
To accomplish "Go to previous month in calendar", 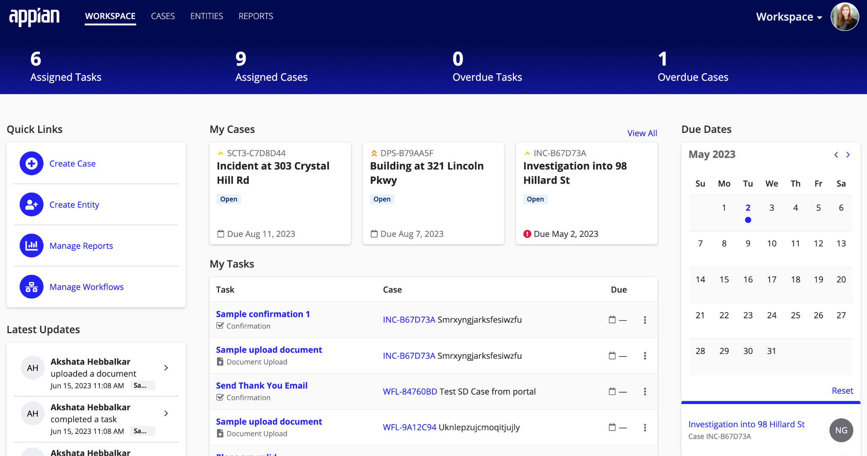I will (836, 155).
